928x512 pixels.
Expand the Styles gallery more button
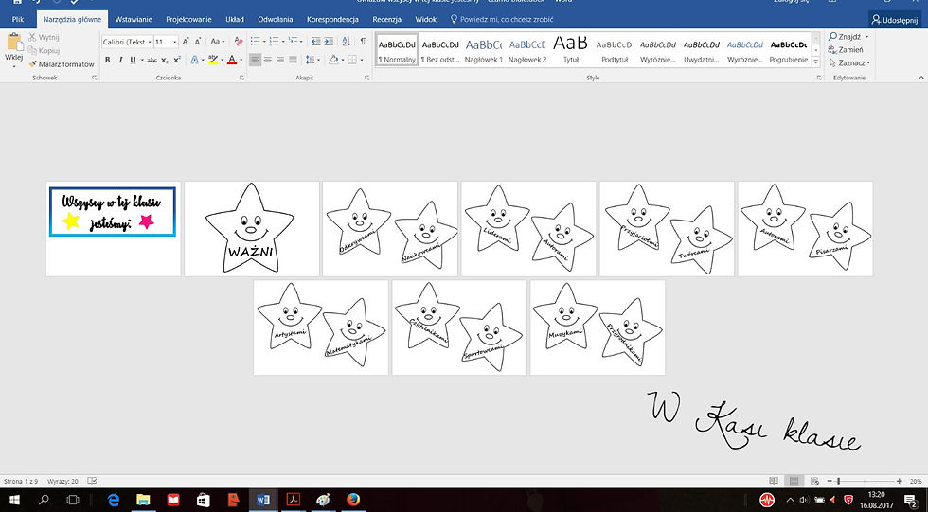(x=816, y=62)
